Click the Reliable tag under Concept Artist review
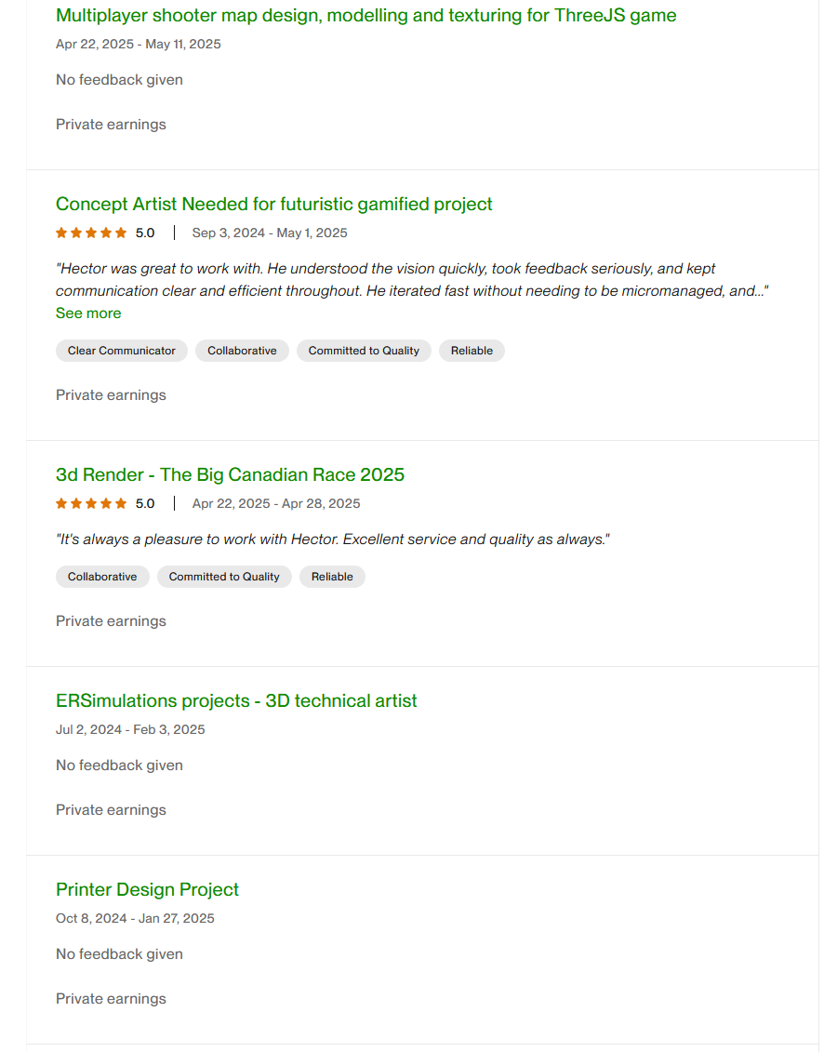This screenshot has width=837, height=1052. pos(472,351)
